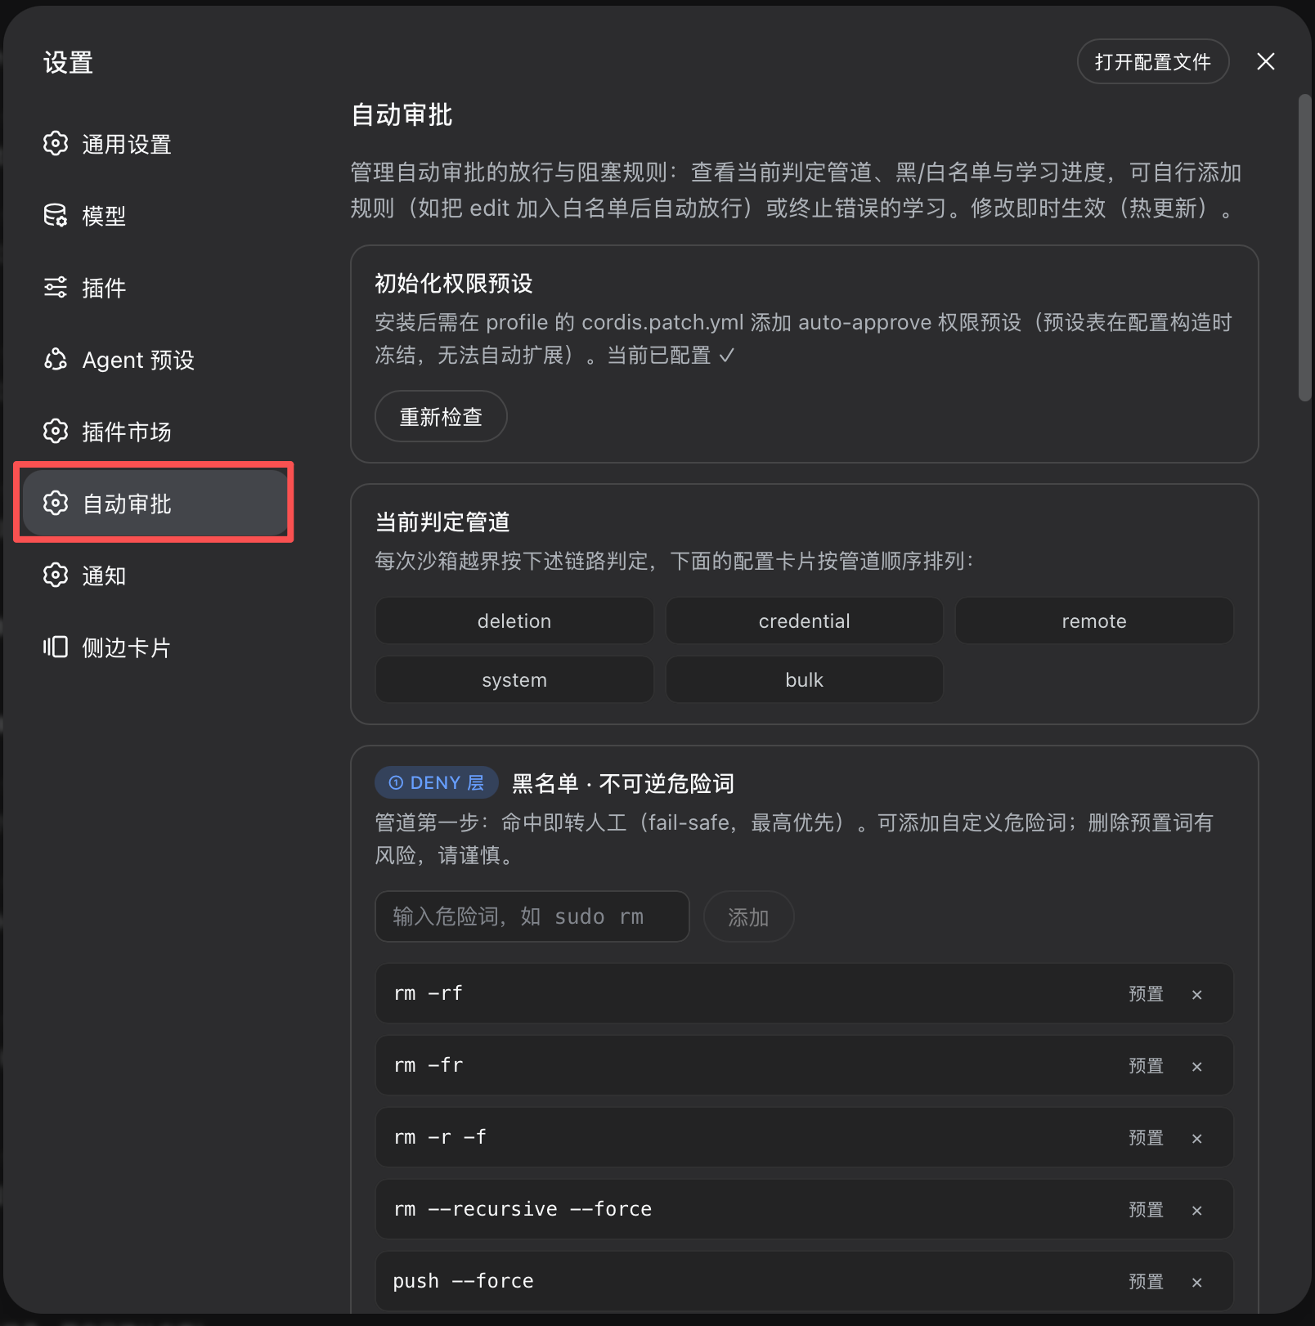
Task: Open Agent 预设 settings section
Action: (x=155, y=360)
